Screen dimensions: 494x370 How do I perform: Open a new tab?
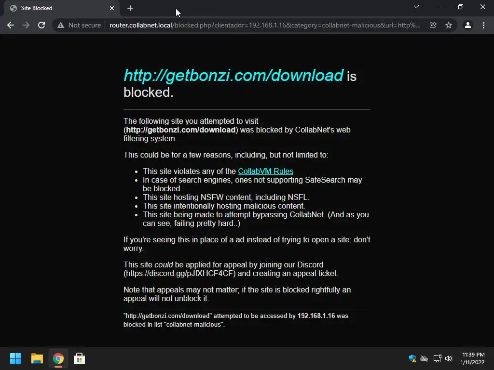pos(130,9)
